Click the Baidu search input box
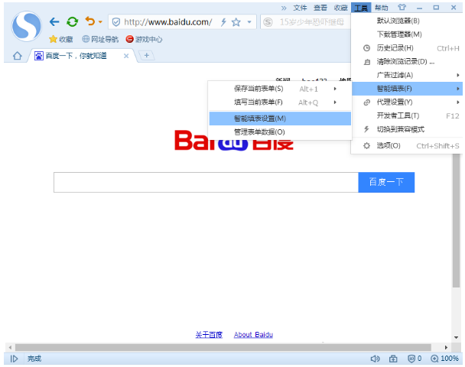465x367 pixels. pyautogui.click(x=206, y=182)
